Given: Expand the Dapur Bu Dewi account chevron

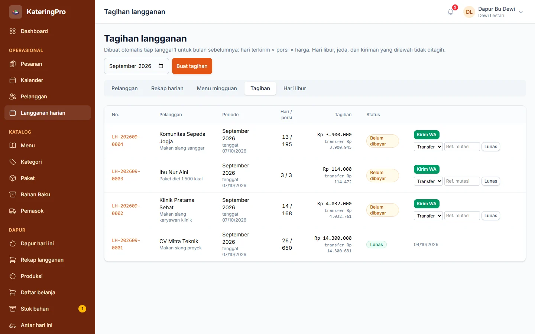Looking at the screenshot, I should pos(521,12).
